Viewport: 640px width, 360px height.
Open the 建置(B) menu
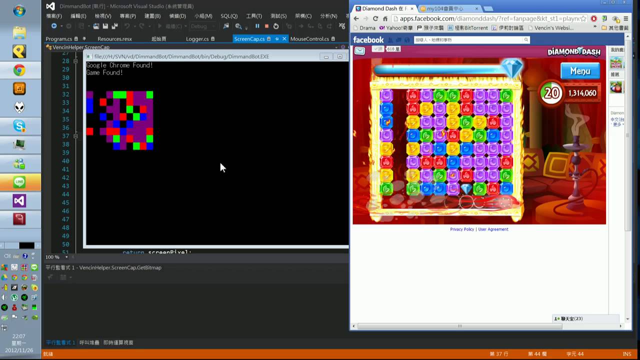click(x=152, y=16)
